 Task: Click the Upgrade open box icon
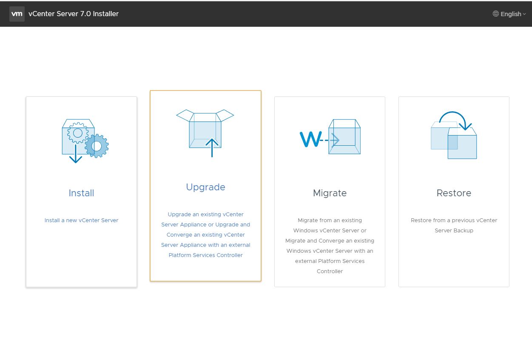(205, 133)
